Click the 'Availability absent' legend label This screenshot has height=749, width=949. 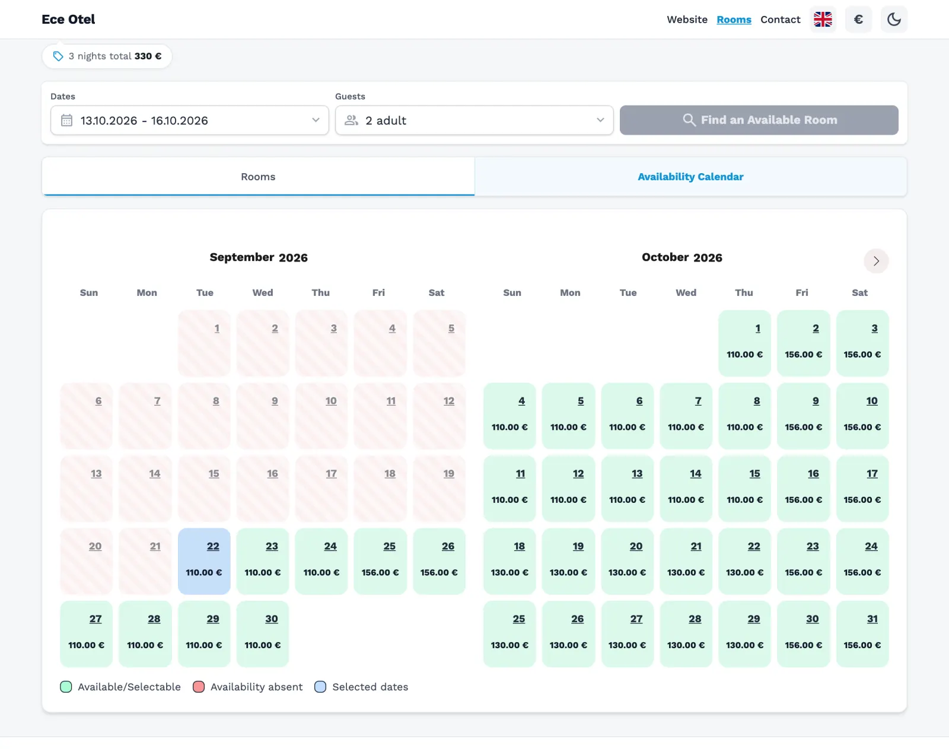tap(256, 687)
